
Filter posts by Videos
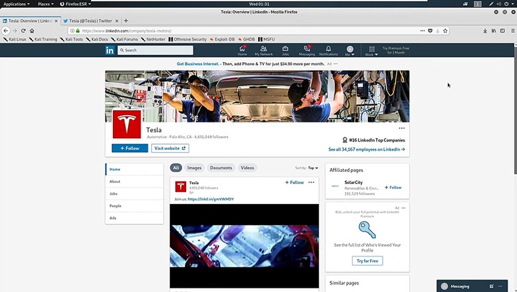[247, 168]
